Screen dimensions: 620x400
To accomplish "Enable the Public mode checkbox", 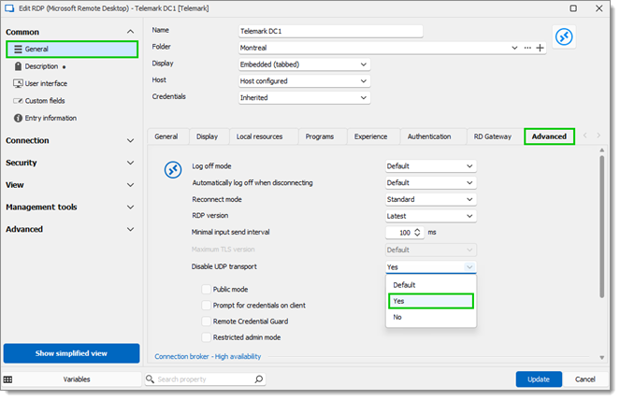I will [206, 290].
